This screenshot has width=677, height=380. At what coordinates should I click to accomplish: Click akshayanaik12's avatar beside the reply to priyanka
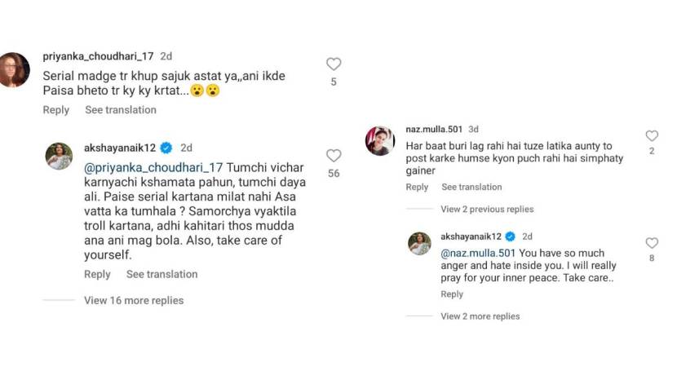(x=58, y=156)
